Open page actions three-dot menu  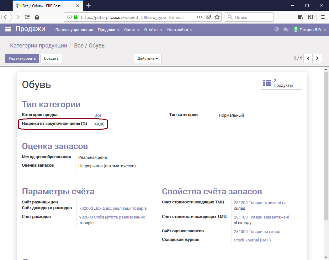(x=199, y=17)
